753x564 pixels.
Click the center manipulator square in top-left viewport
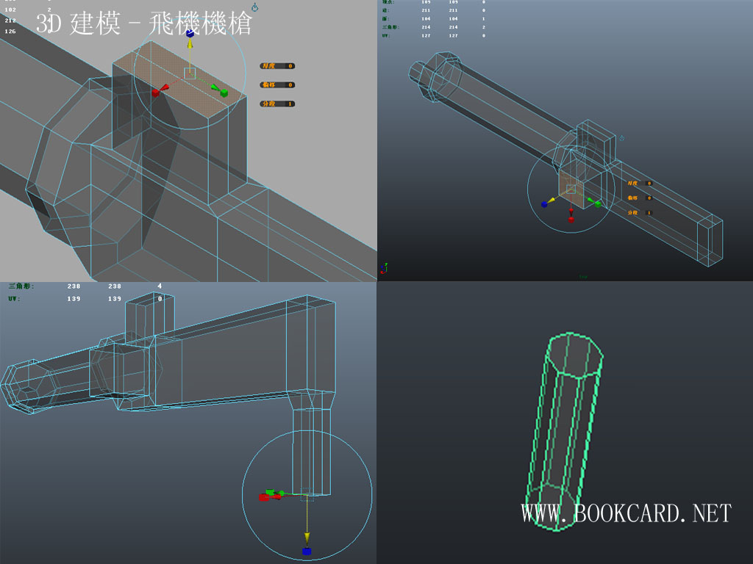tap(190, 73)
